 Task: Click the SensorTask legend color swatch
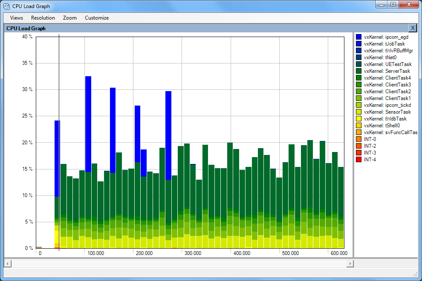coord(359,112)
